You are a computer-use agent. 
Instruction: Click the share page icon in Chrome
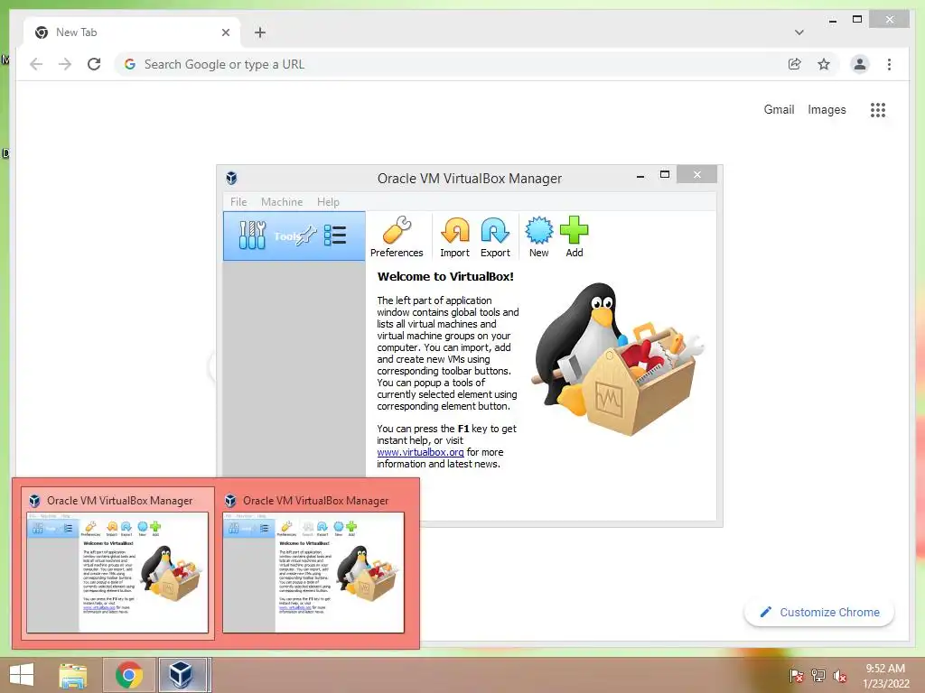[x=795, y=64]
